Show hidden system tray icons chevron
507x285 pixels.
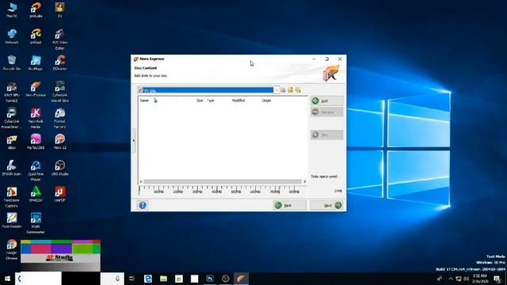(451, 279)
